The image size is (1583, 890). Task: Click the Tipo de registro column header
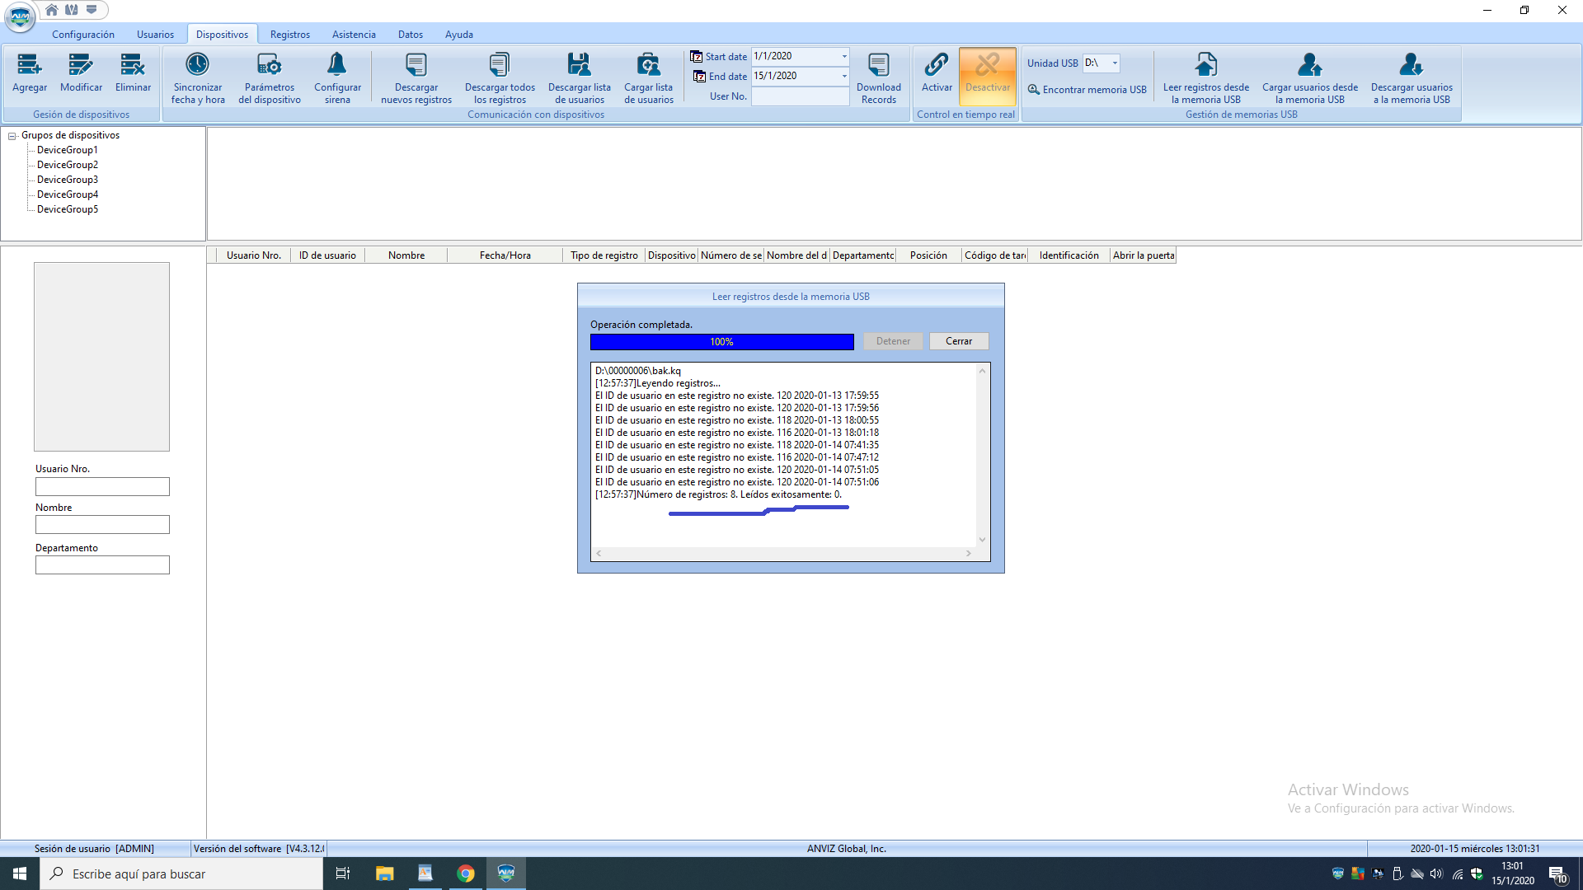click(604, 255)
